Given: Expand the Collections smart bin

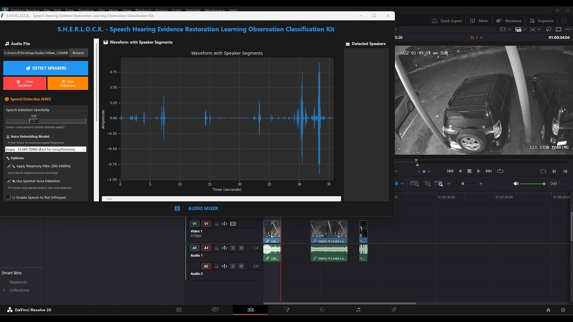Looking at the screenshot, I should point(4,290).
